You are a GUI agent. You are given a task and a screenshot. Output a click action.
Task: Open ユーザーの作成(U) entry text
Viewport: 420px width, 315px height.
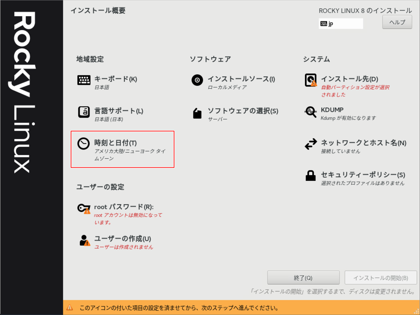pos(122,239)
